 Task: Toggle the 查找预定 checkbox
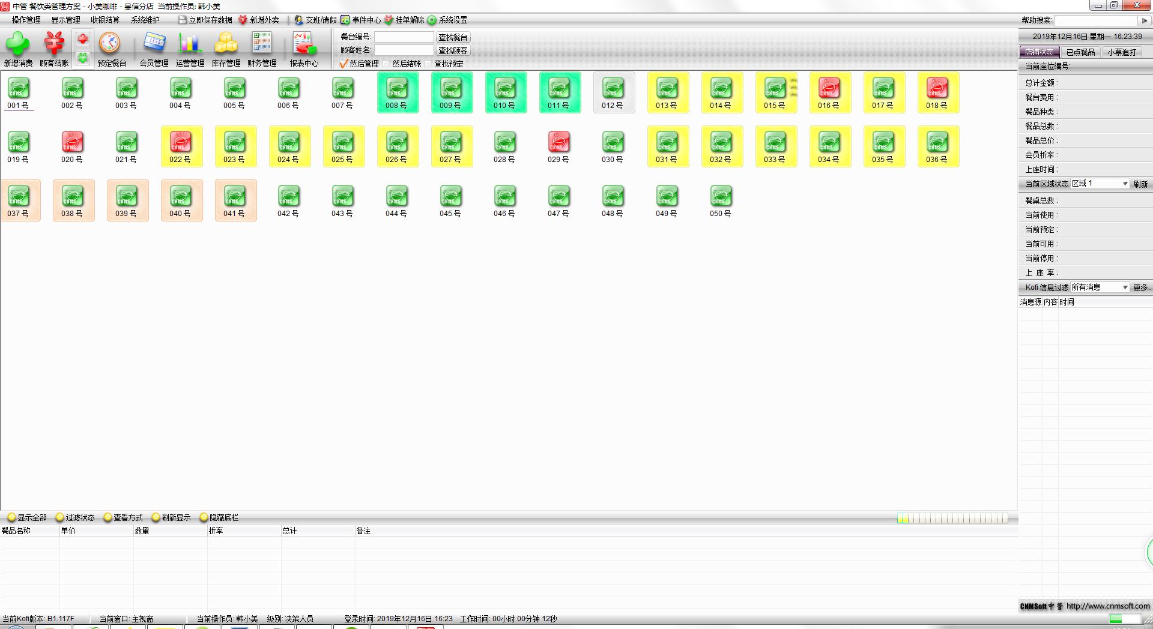(428, 64)
